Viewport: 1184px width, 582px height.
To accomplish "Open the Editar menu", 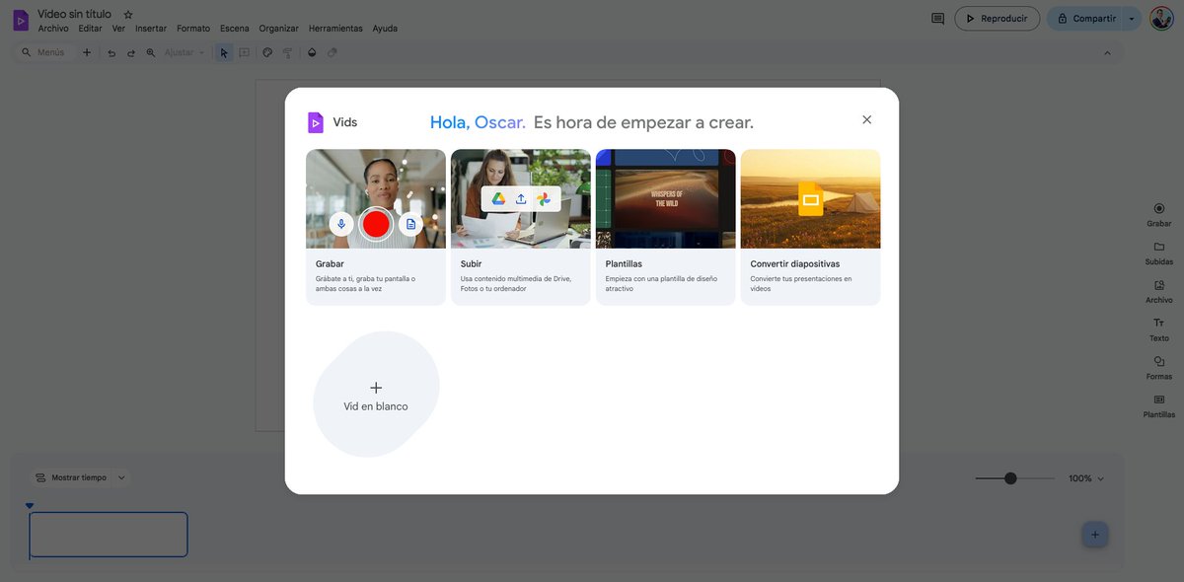I will point(90,29).
